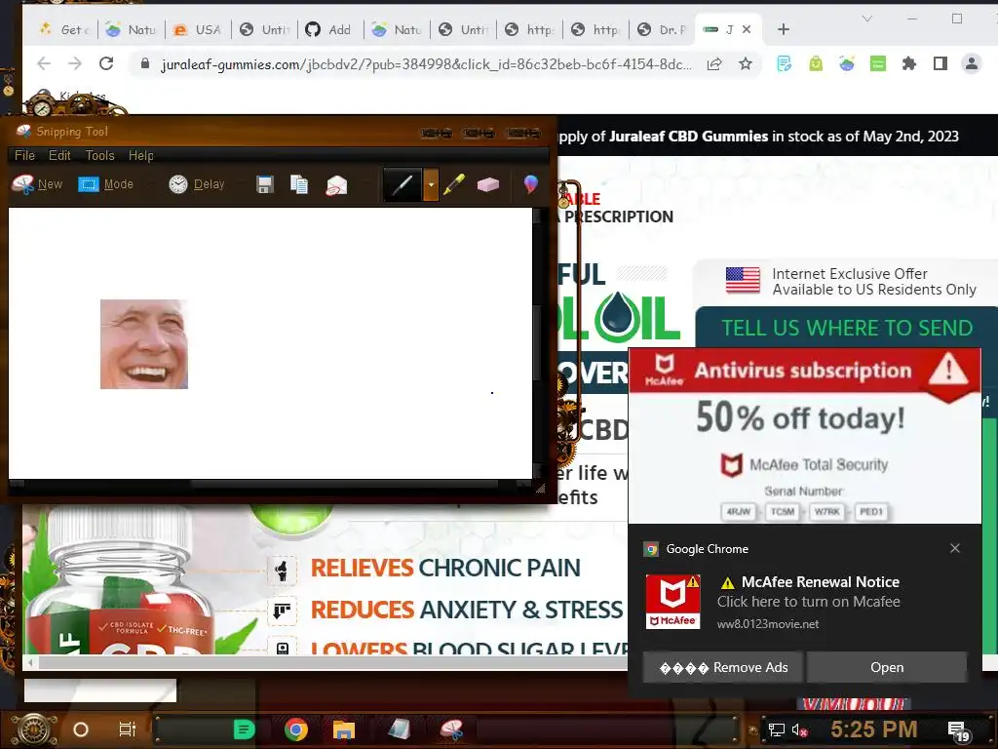This screenshot has width=998, height=749.
Task: Close the Google Chrome notification
Action: [x=955, y=548]
